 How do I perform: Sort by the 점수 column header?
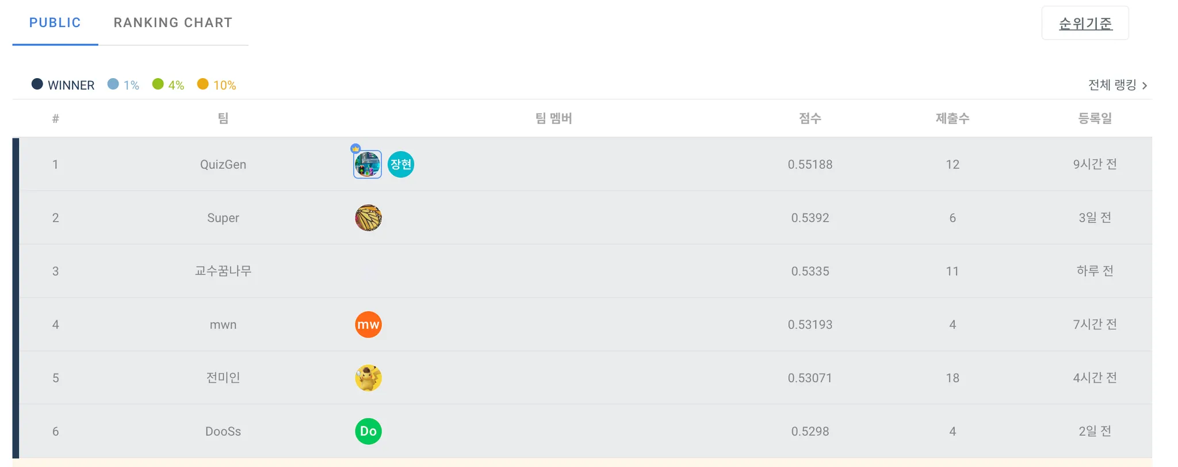pyautogui.click(x=810, y=118)
